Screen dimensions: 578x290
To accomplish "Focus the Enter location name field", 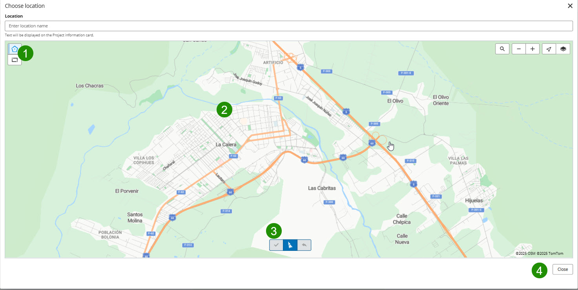I will 289,26.
